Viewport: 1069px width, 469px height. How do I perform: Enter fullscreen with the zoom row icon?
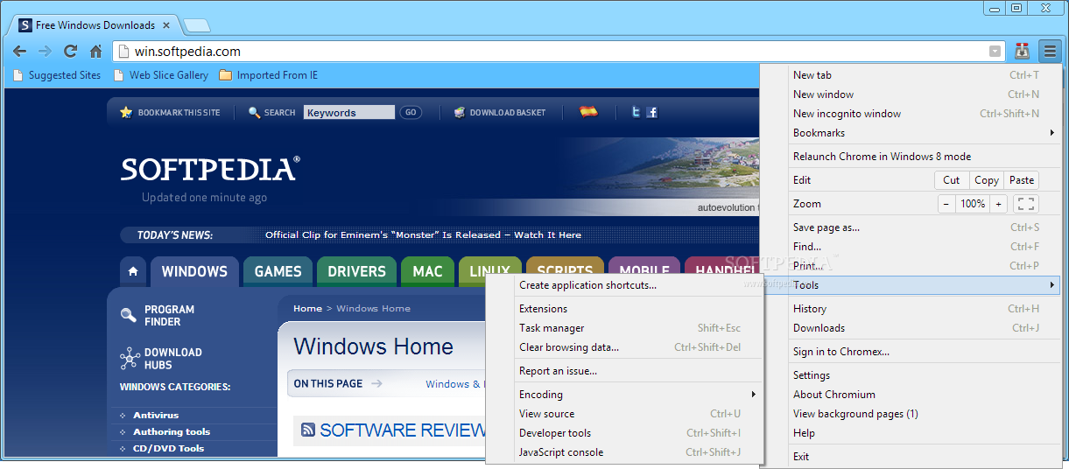click(x=1027, y=204)
